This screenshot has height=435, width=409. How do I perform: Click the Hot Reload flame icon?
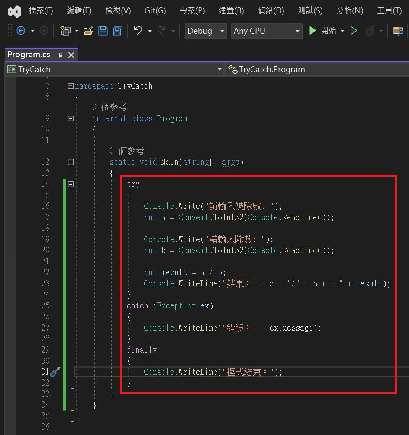coord(370,30)
